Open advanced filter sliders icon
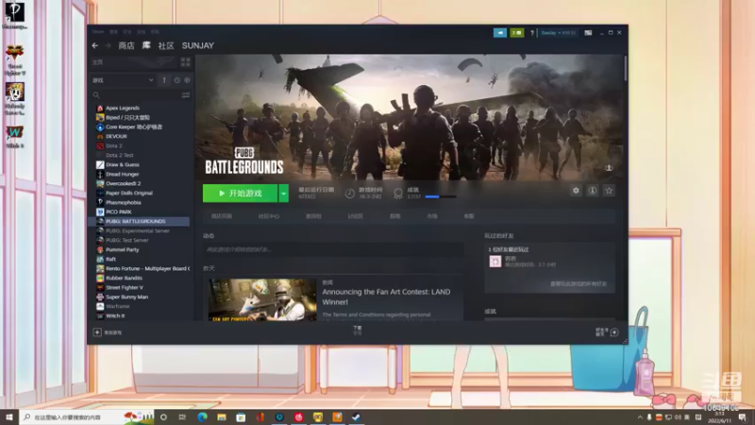 (x=185, y=95)
